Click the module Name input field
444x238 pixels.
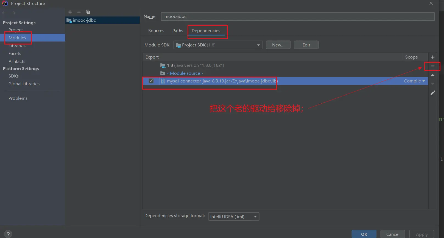297,16
